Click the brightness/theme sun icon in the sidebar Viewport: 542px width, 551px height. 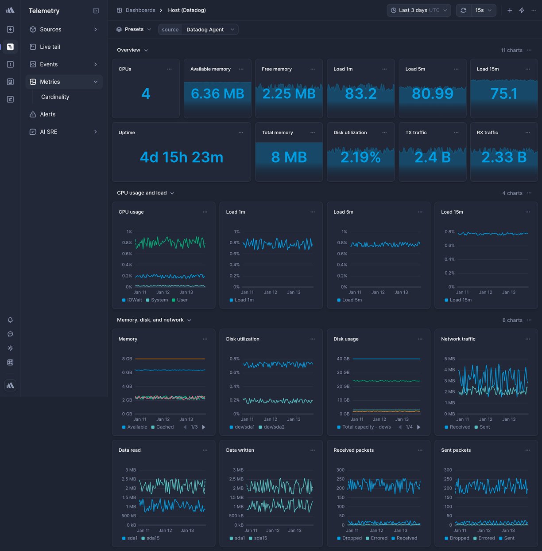10,348
